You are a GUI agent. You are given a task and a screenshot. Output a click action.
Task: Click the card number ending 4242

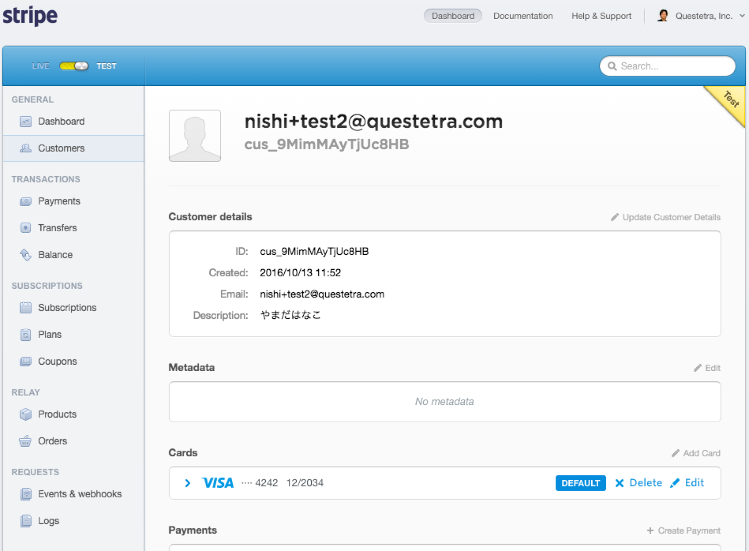[260, 483]
